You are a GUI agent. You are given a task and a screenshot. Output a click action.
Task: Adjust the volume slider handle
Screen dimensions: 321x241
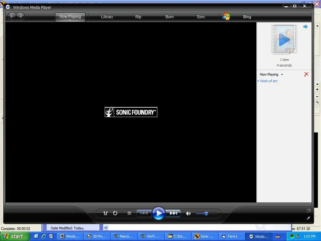206,213
